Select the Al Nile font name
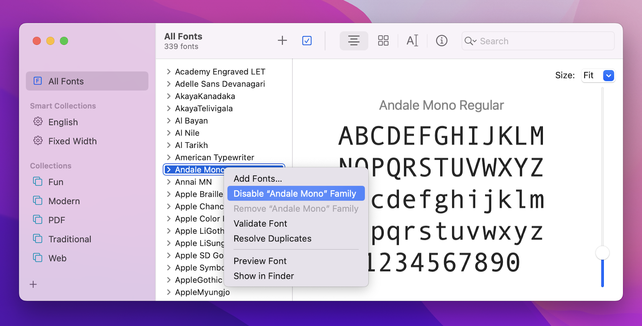The image size is (642, 326). point(187,133)
